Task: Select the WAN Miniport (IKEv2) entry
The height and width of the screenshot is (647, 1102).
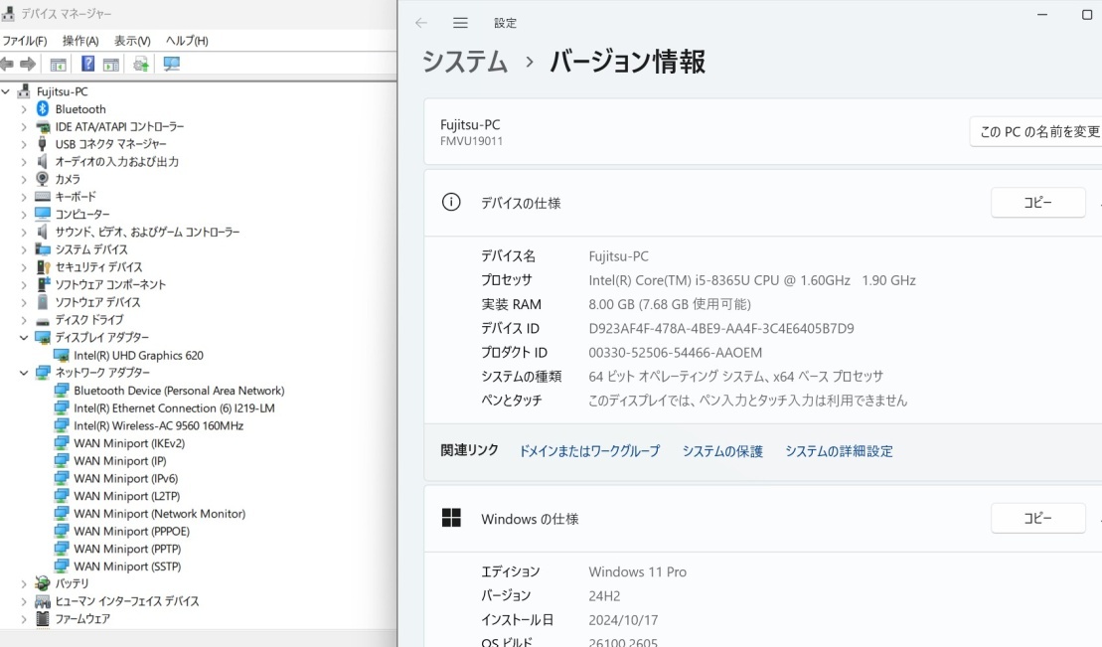Action: click(x=129, y=443)
